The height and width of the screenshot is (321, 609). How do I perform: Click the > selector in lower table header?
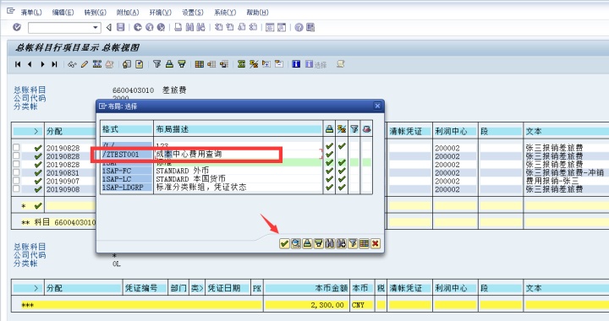pyautogui.click(x=28, y=288)
